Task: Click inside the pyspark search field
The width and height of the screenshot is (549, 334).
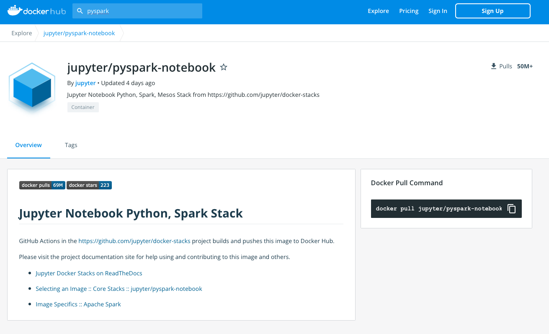Action: 138,10
